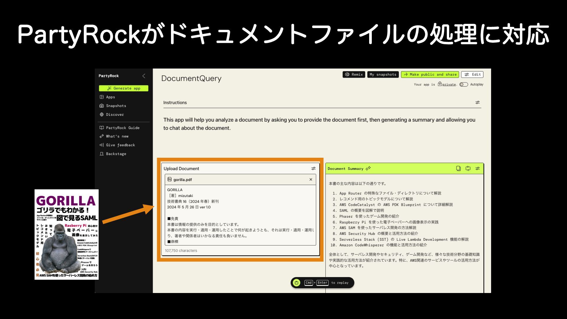The height and width of the screenshot is (319, 567).
Task: Regenerate Document Summary with refresh icon
Action: tap(468, 168)
